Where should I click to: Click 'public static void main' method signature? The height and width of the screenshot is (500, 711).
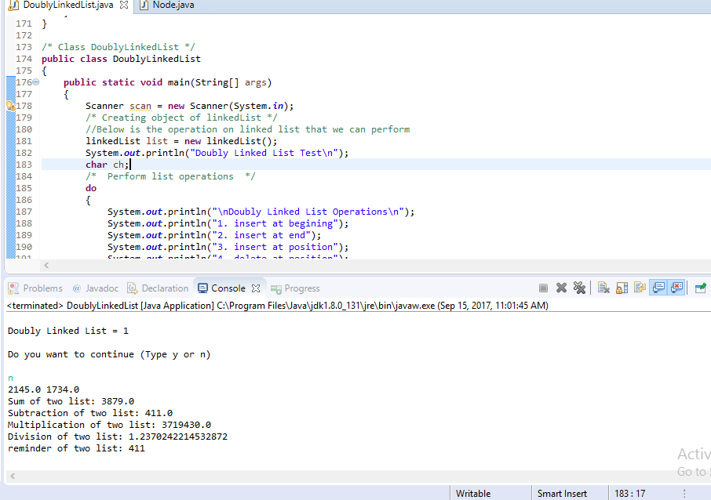pyautogui.click(x=167, y=82)
